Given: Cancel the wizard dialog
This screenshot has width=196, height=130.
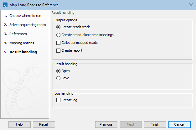Looking at the screenshot, I should click(x=179, y=124).
